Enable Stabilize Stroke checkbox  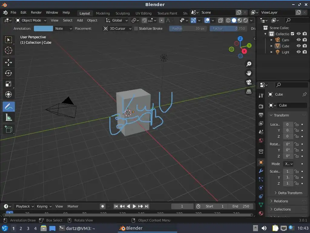click(136, 29)
